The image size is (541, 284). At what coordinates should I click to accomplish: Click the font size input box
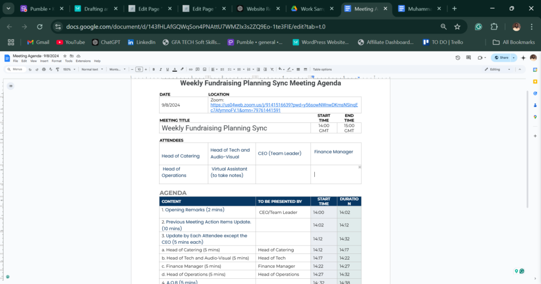coord(139,69)
